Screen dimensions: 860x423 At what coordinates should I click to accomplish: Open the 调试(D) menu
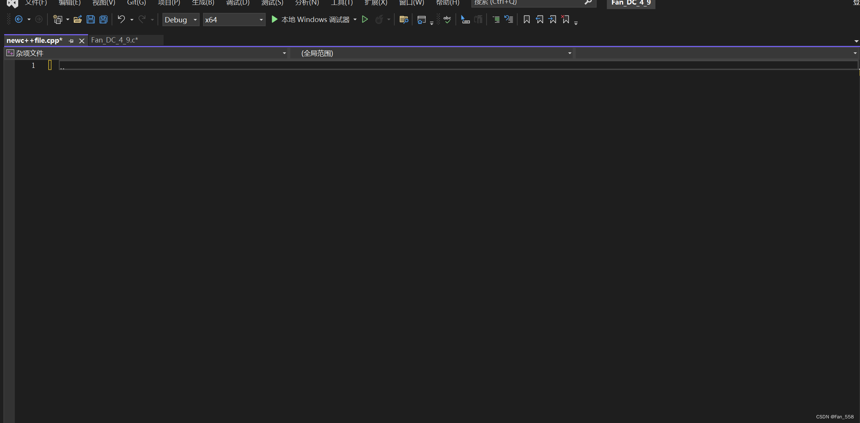(x=238, y=3)
